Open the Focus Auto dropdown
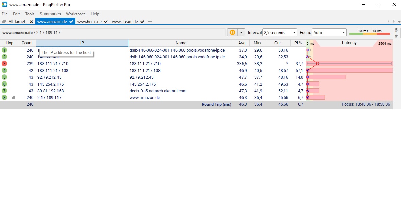The width and height of the screenshot is (401, 220). click(329, 32)
